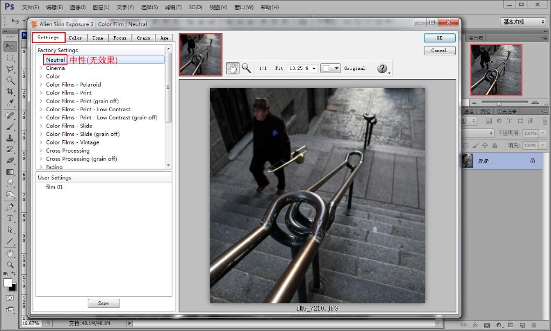This screenshot has height=331, width=551.
Task: Select the Brush tool
Action: pos(10,126)
